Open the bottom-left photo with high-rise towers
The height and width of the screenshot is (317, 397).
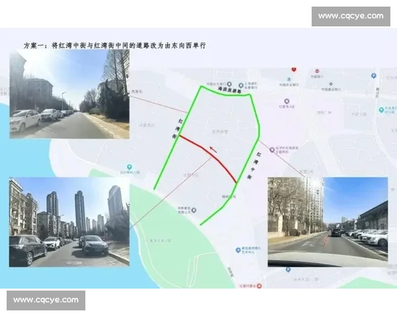pos(69,222)
